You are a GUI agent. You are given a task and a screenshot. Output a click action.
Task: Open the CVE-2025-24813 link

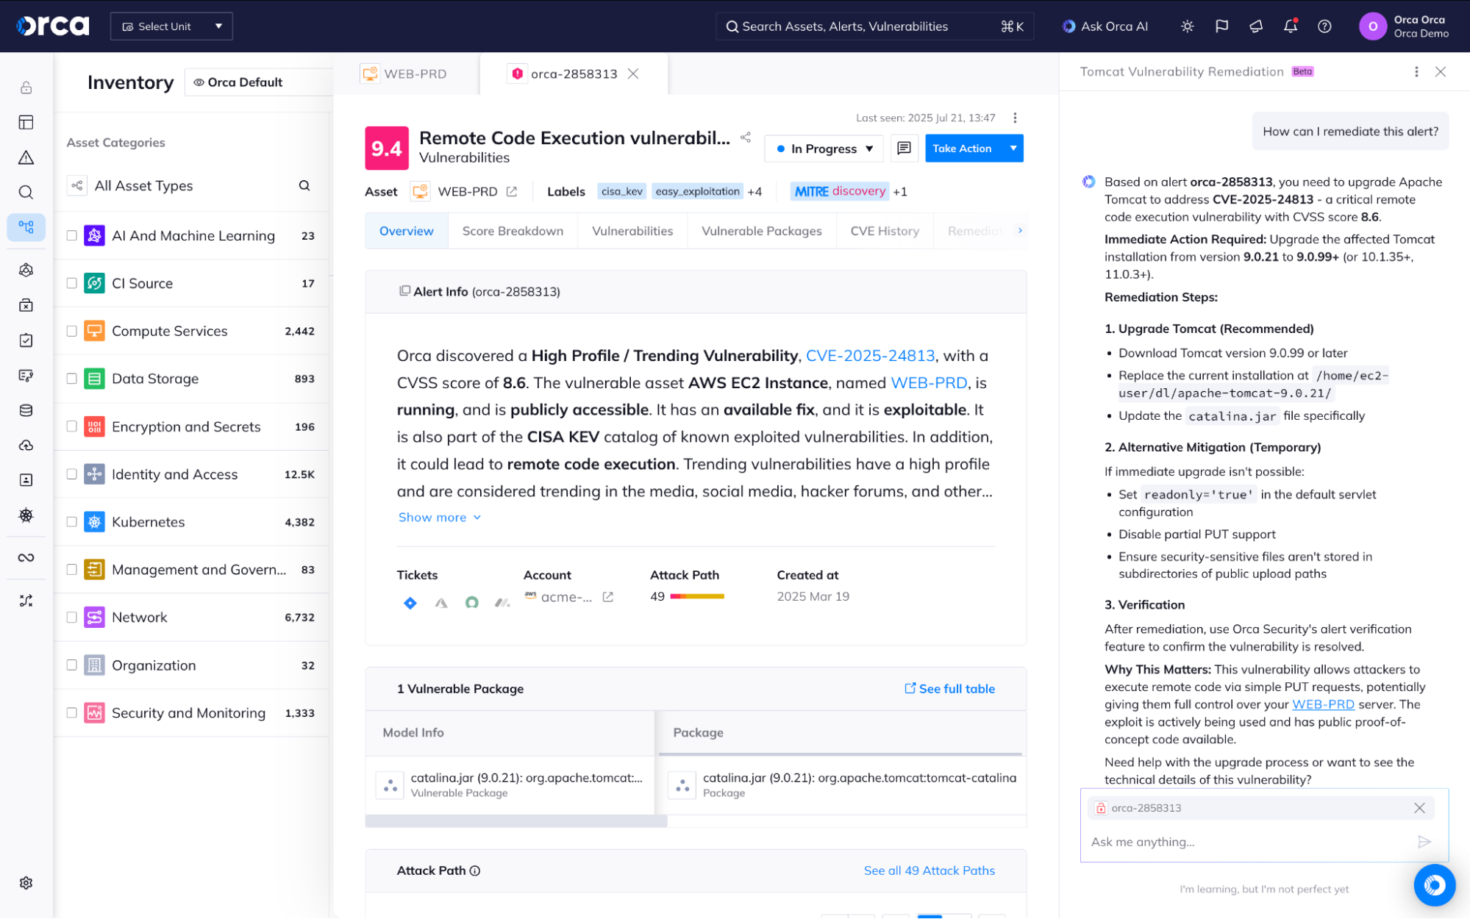870,357
